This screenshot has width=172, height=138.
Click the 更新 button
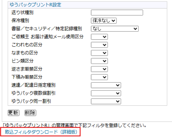pos(14,113)
